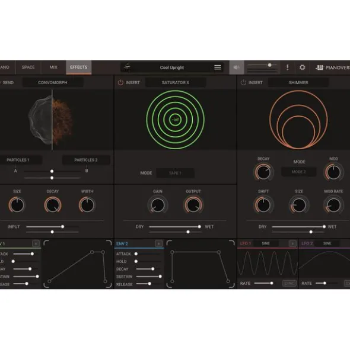Switch to the MIX tab
Viewport: 350px width, 350px height.
coord(53,67)
